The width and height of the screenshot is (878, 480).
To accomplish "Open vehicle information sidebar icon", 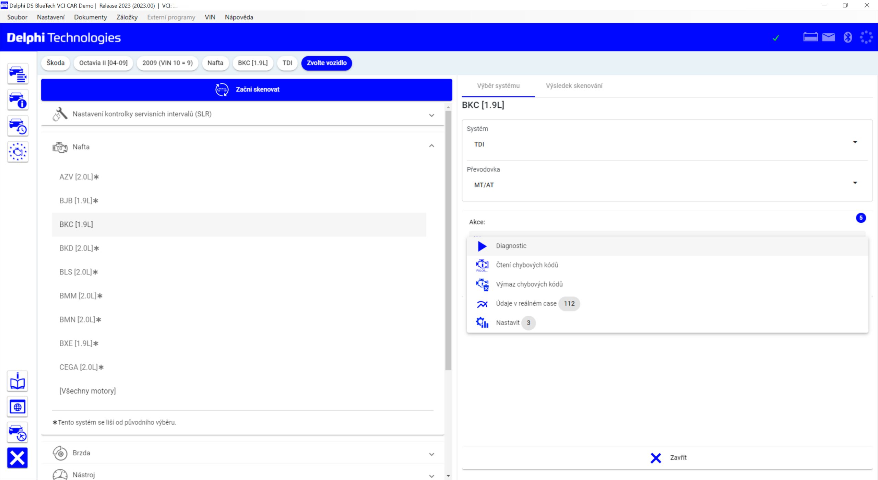I will [x=18, y=100].
